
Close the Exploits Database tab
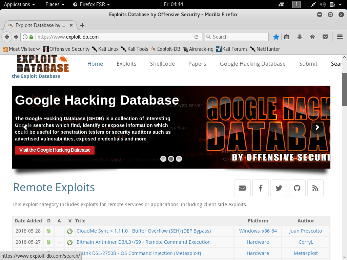[x=71, y=25]
